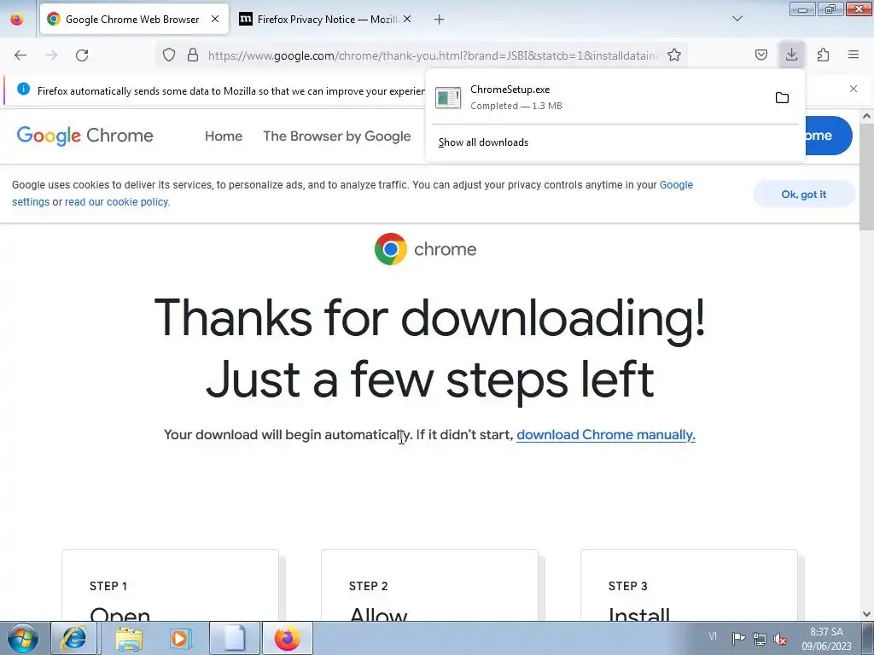
Task: Expand the list all tabs chevron
Action: pyautogui.click(x=737, y=19)
